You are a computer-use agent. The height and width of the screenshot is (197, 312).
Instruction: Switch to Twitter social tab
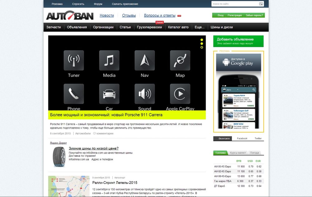point(258,138)
